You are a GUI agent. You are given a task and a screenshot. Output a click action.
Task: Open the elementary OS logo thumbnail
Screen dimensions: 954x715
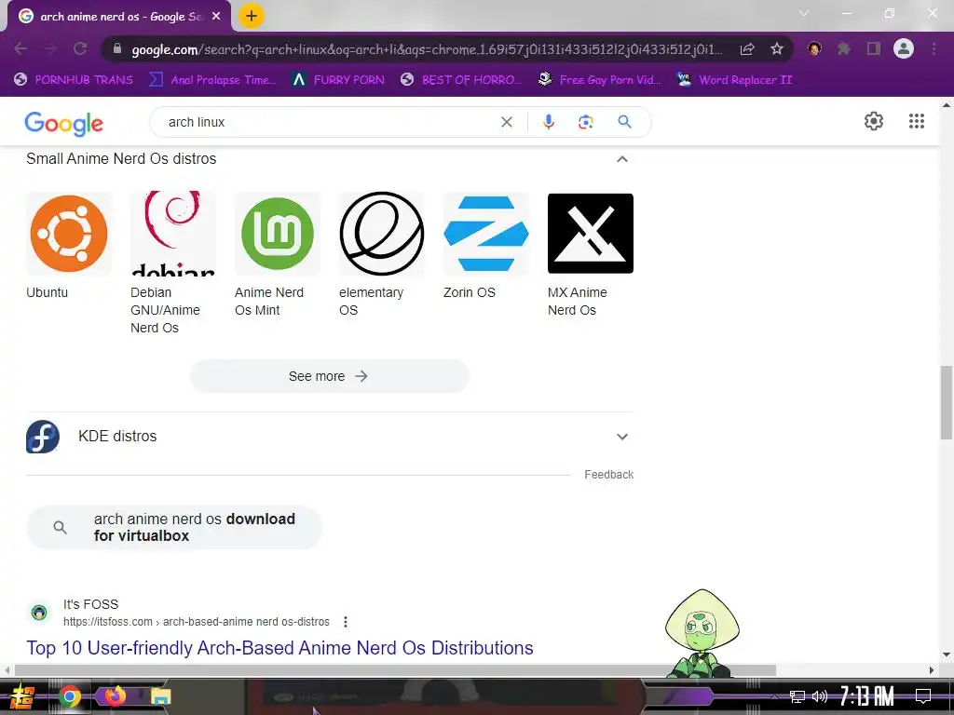(x=381, y=234)
